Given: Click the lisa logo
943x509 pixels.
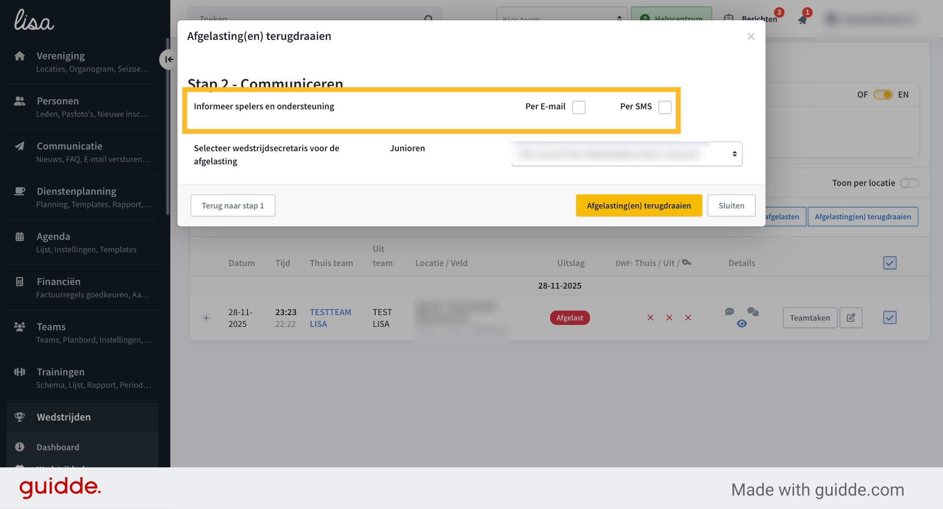Looking at the screenshot, I should coord(34,20).
